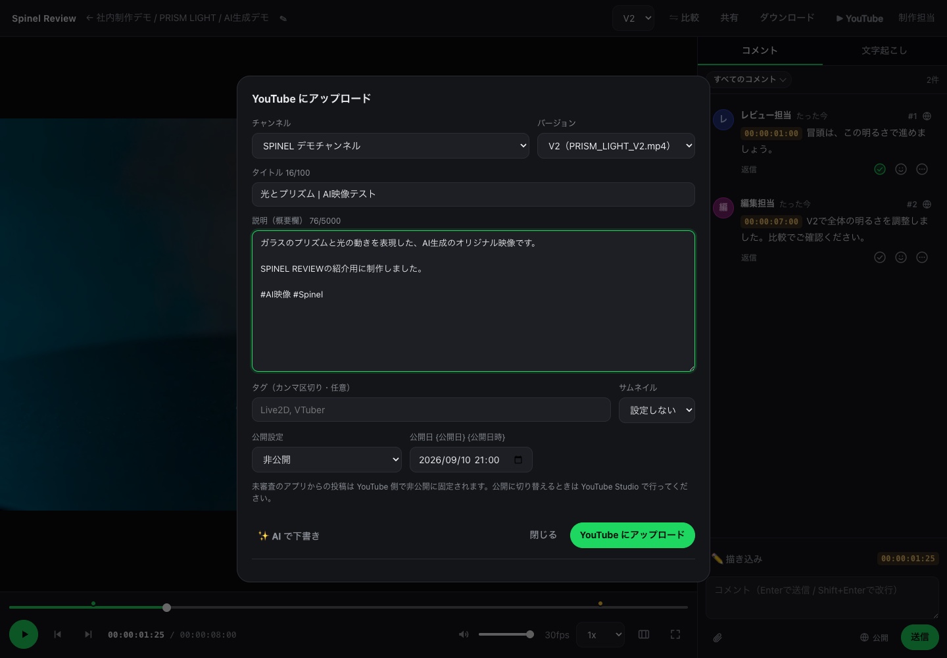Click the 制作担当 user label
Viewport: 947px width, 658px height.
917,18
